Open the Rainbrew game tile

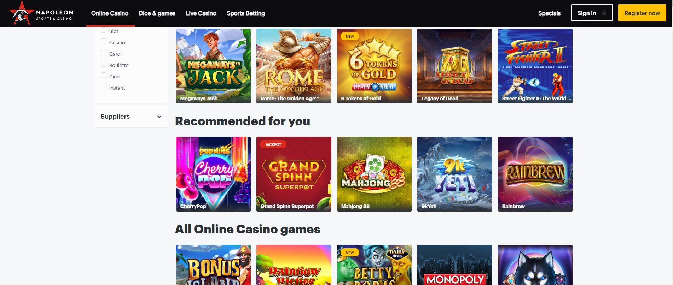click(x=535, y=174)
